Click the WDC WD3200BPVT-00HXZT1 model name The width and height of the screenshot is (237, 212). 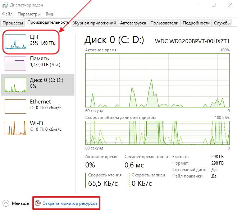tap(192, 41)
